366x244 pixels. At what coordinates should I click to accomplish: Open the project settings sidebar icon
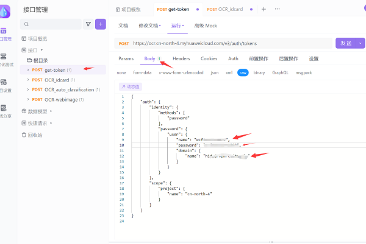click(5, 85)
